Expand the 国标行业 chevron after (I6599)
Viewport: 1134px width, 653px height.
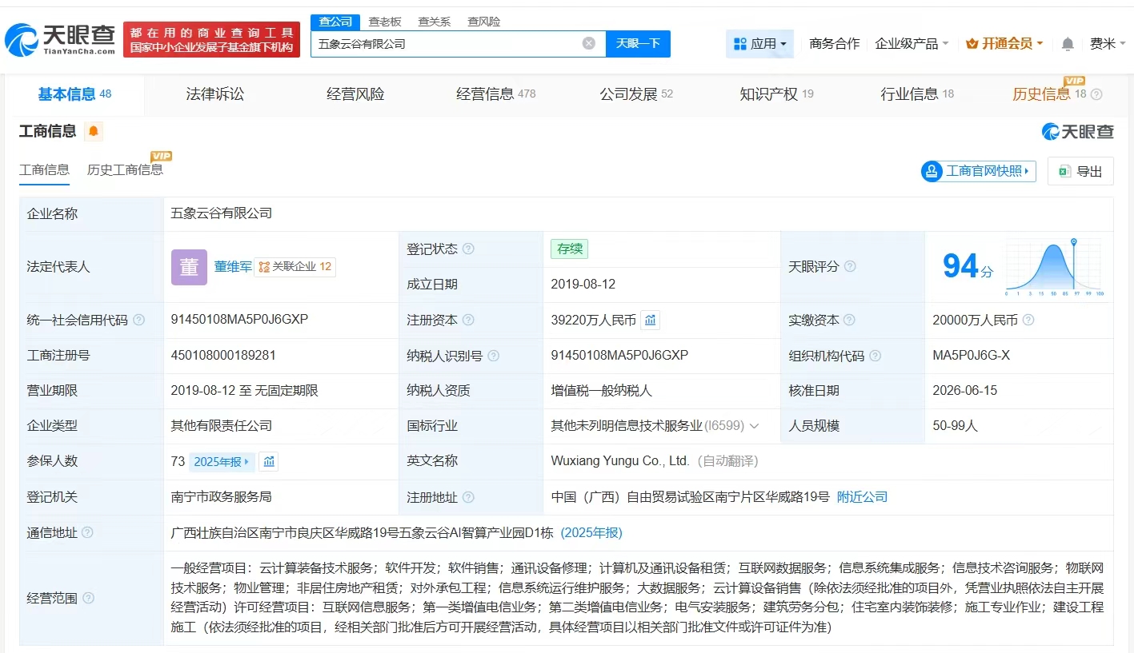[754, 427]
